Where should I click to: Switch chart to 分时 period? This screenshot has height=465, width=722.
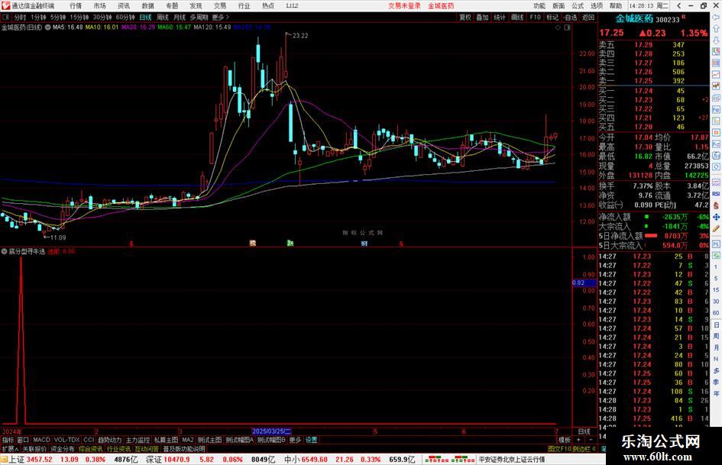click(x=20, y=17)
